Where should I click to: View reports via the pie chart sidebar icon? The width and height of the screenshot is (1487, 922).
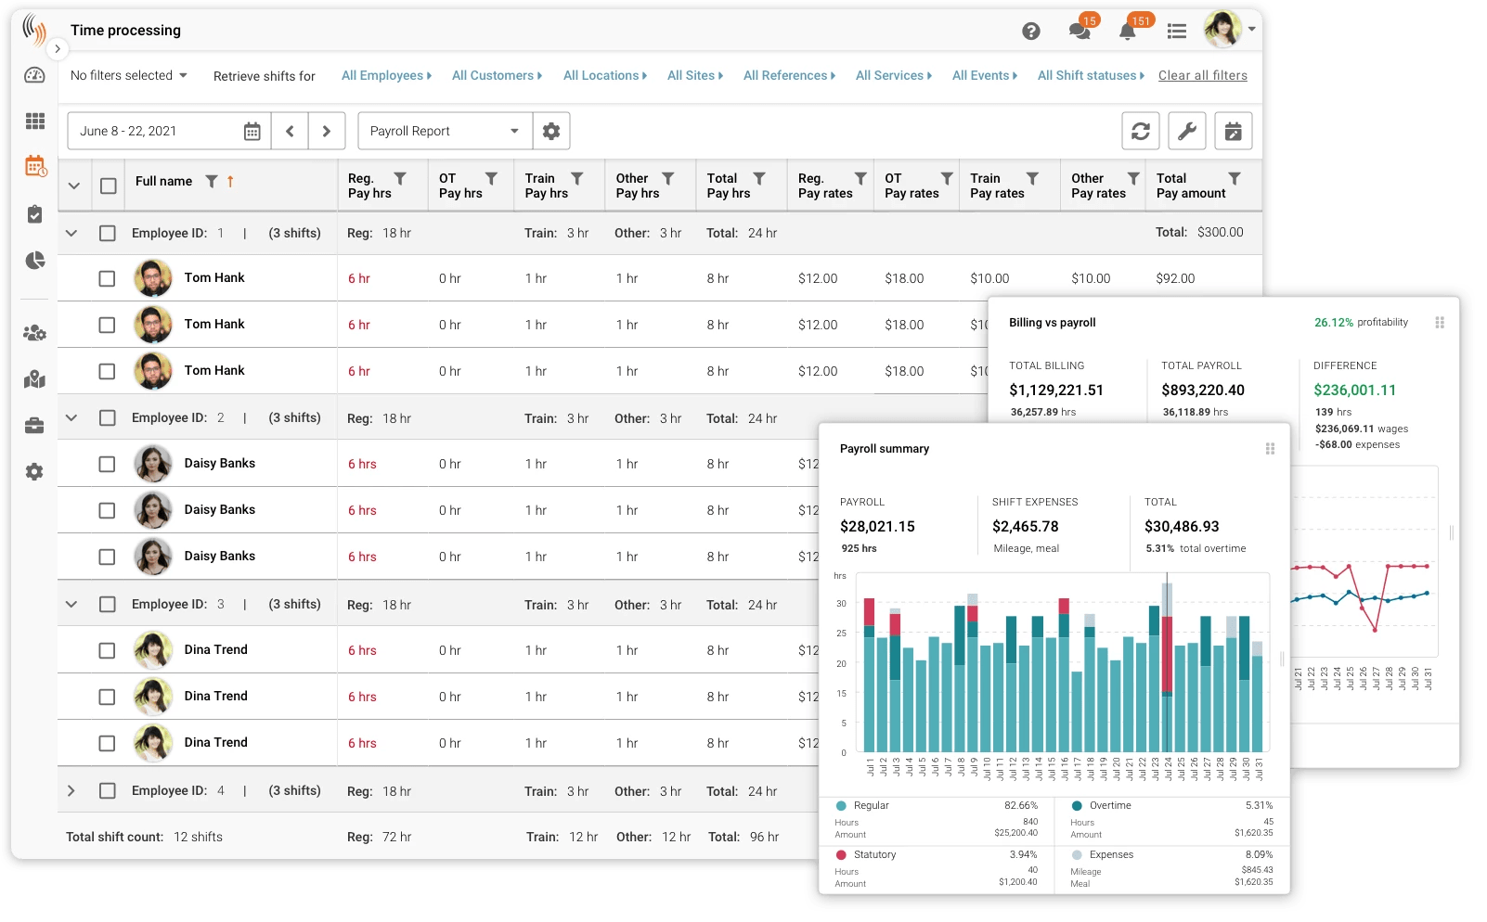[x=34, y=261]
